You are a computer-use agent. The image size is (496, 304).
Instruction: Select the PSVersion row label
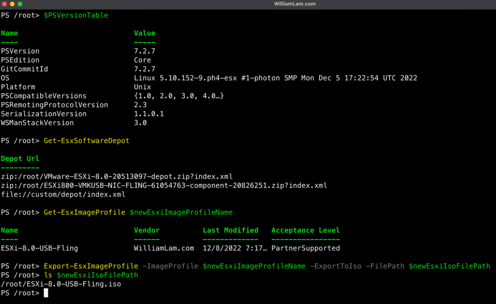(x=20, y=51)
